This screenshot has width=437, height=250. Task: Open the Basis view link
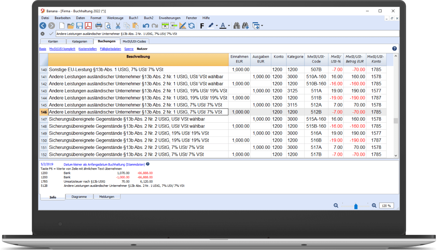tap(43, 49)
